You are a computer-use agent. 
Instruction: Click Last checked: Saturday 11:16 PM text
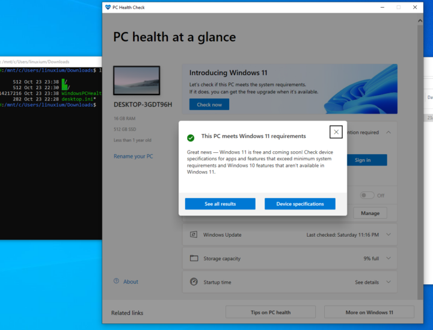pos(342,235)
